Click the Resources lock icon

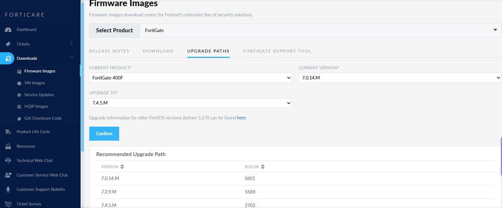[8, 147]
